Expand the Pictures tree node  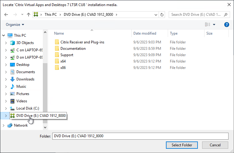[6, 94]
